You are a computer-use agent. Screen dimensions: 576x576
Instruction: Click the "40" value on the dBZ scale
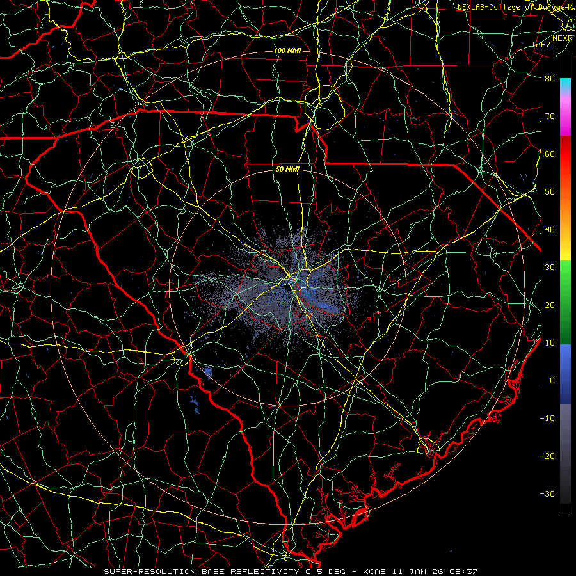point(550,230)
